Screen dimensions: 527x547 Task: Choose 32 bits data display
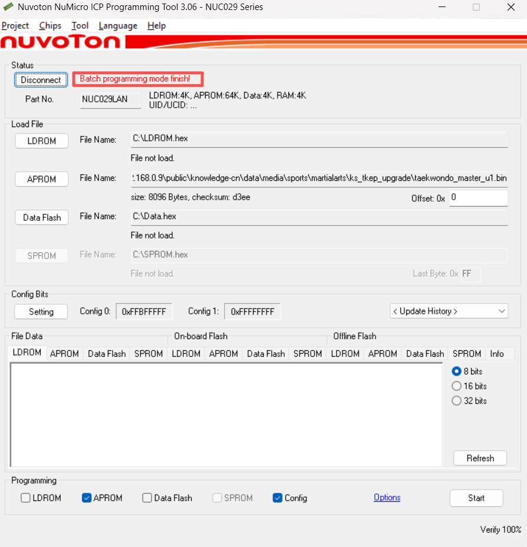pos(457,401)
